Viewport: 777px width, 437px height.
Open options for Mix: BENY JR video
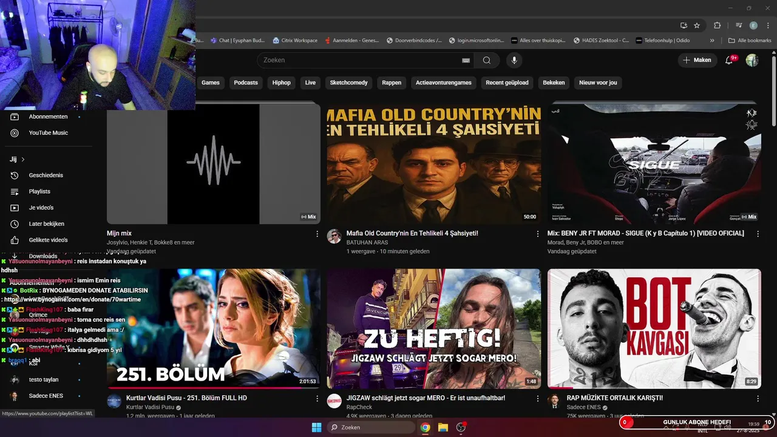758,234
